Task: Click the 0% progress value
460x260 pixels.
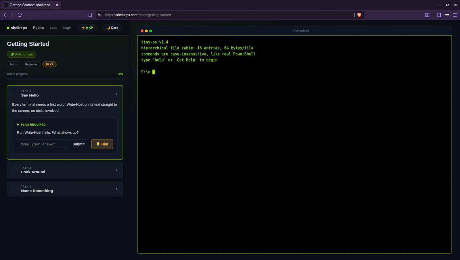Action: [120, 74]
